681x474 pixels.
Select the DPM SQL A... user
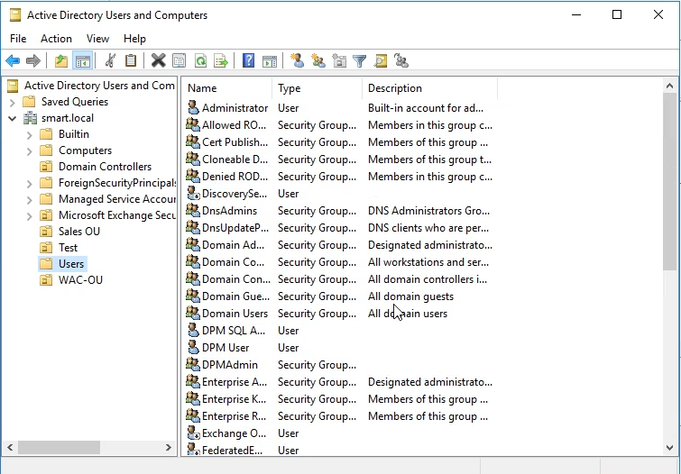point(234,331)
